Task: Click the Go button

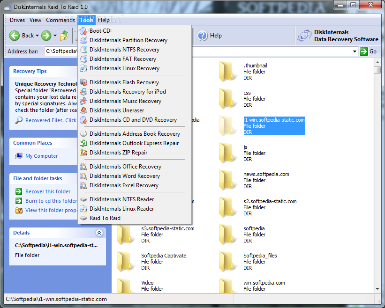Action: 368,51
